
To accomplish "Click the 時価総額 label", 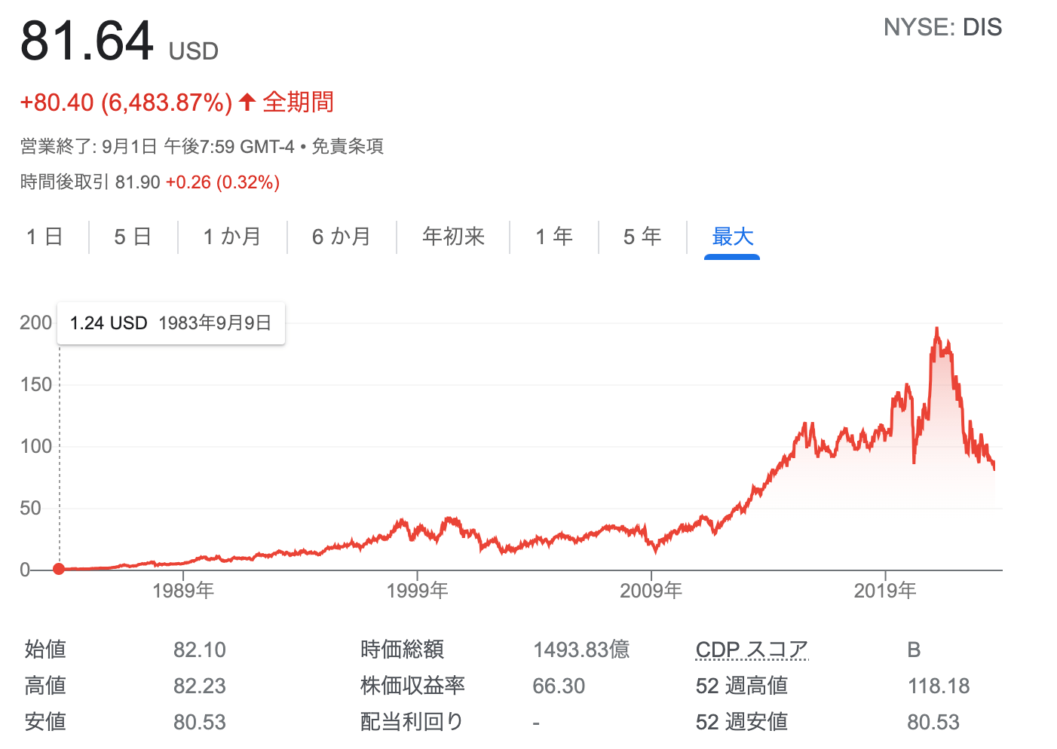I will tap(402, 650).
